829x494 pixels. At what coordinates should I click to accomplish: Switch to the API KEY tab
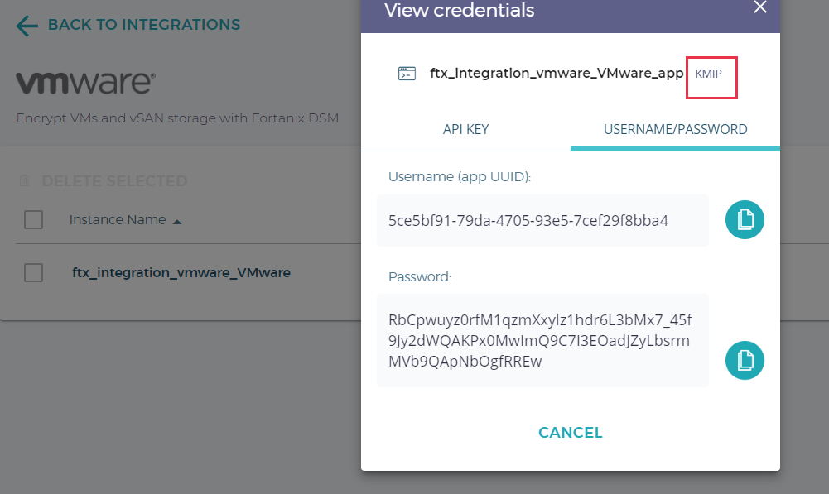click(x=465, y=129)
